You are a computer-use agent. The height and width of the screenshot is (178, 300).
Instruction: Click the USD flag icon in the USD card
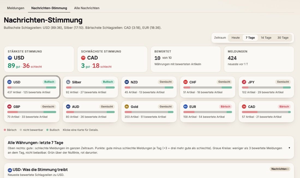pos(9,82)
